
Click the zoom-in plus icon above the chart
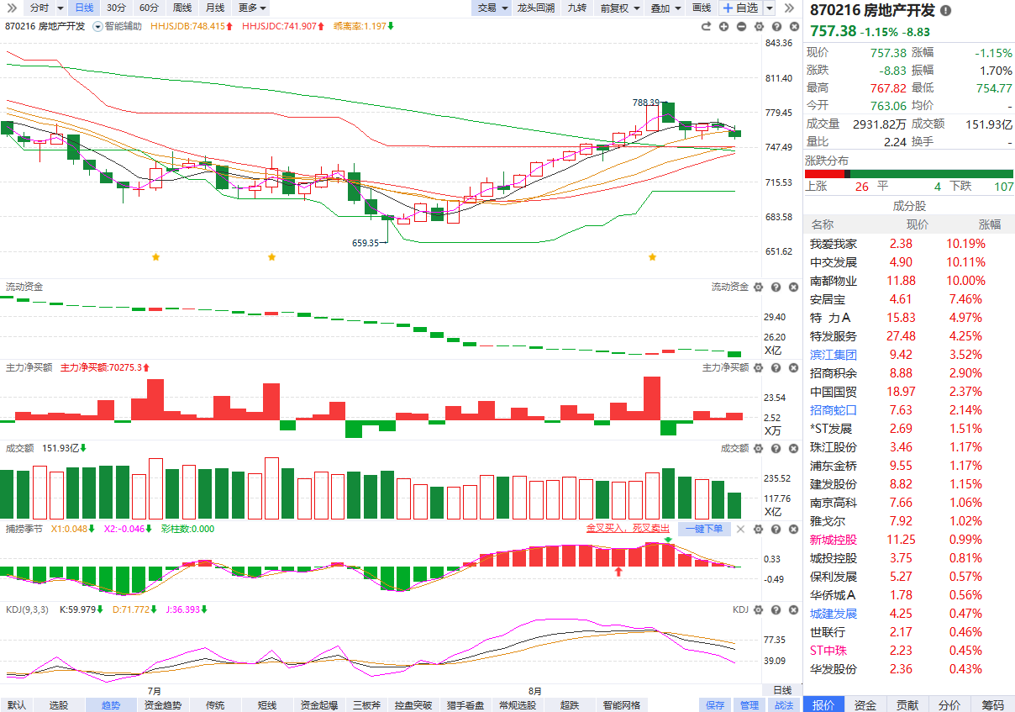[x=723, y=27]
